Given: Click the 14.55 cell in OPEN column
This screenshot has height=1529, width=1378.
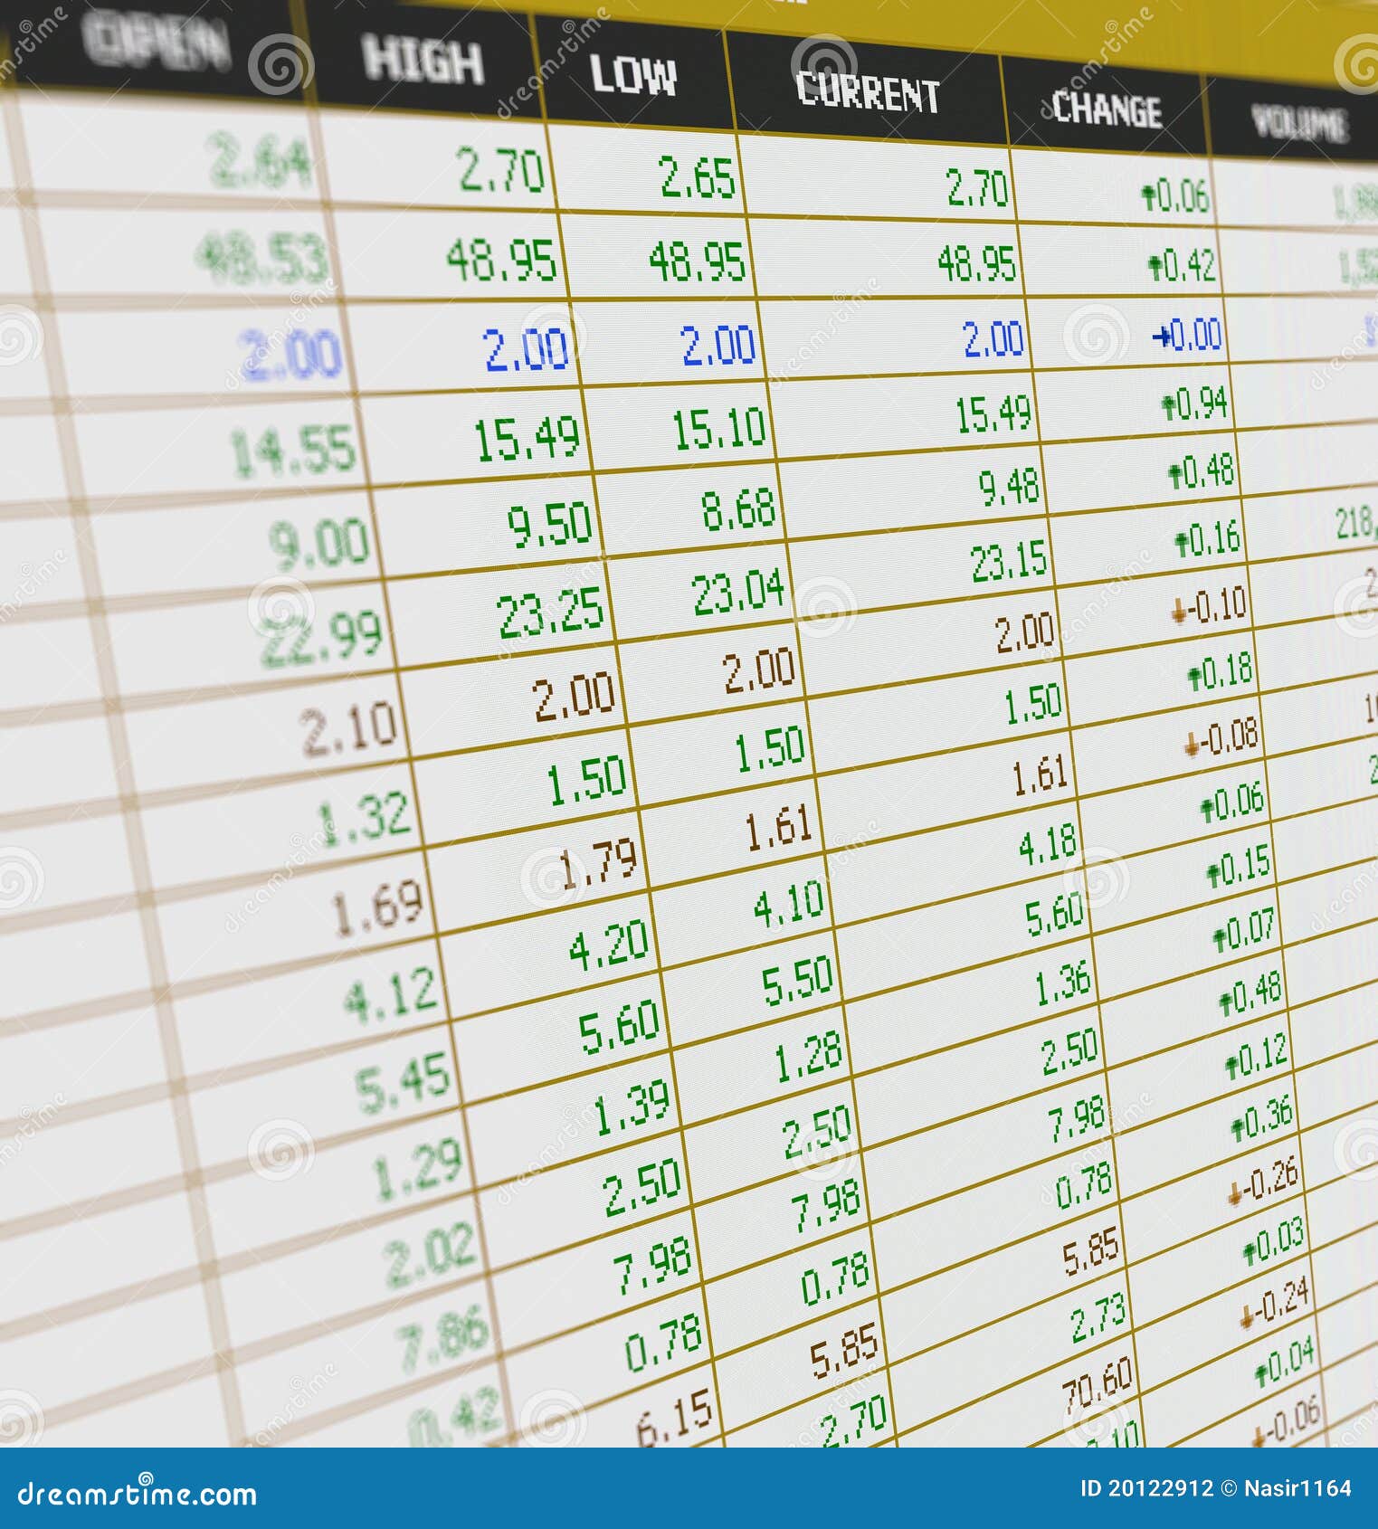Looking at the screenshot, I should tap(293, 451).
